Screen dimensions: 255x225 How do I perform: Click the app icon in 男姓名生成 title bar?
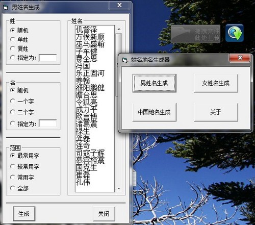click(x=6, y=7)
